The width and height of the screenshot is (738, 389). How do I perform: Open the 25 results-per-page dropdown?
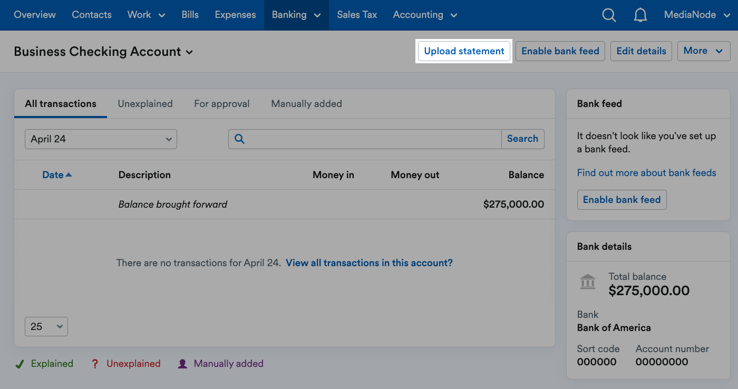pos(46,326)
